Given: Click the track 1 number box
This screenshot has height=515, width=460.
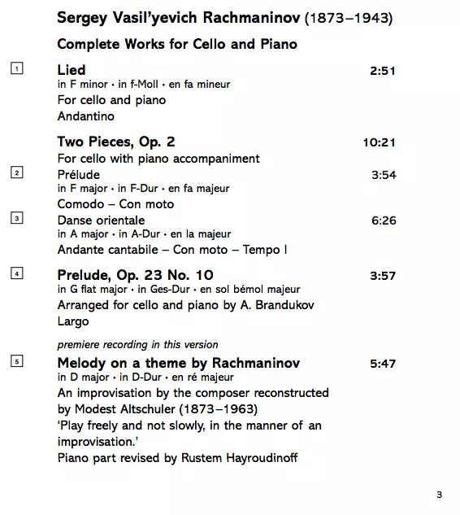Looking at the screenshot, I should (17, 68).
